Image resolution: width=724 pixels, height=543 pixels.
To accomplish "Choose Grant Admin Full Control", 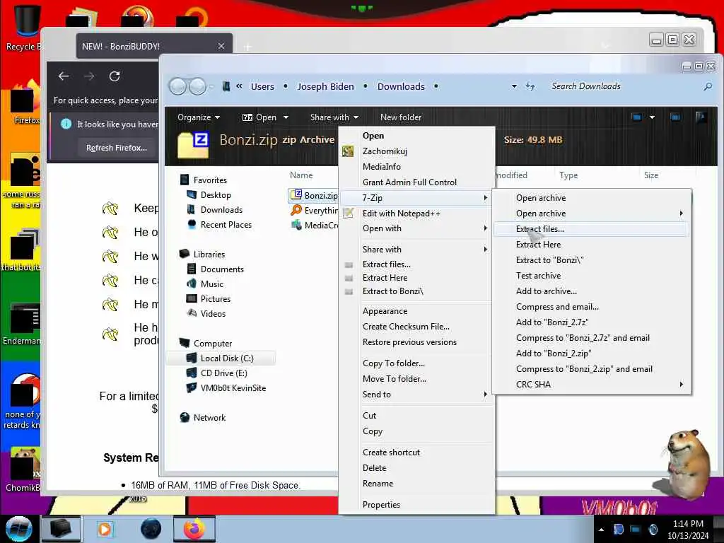I will point(416,182).
